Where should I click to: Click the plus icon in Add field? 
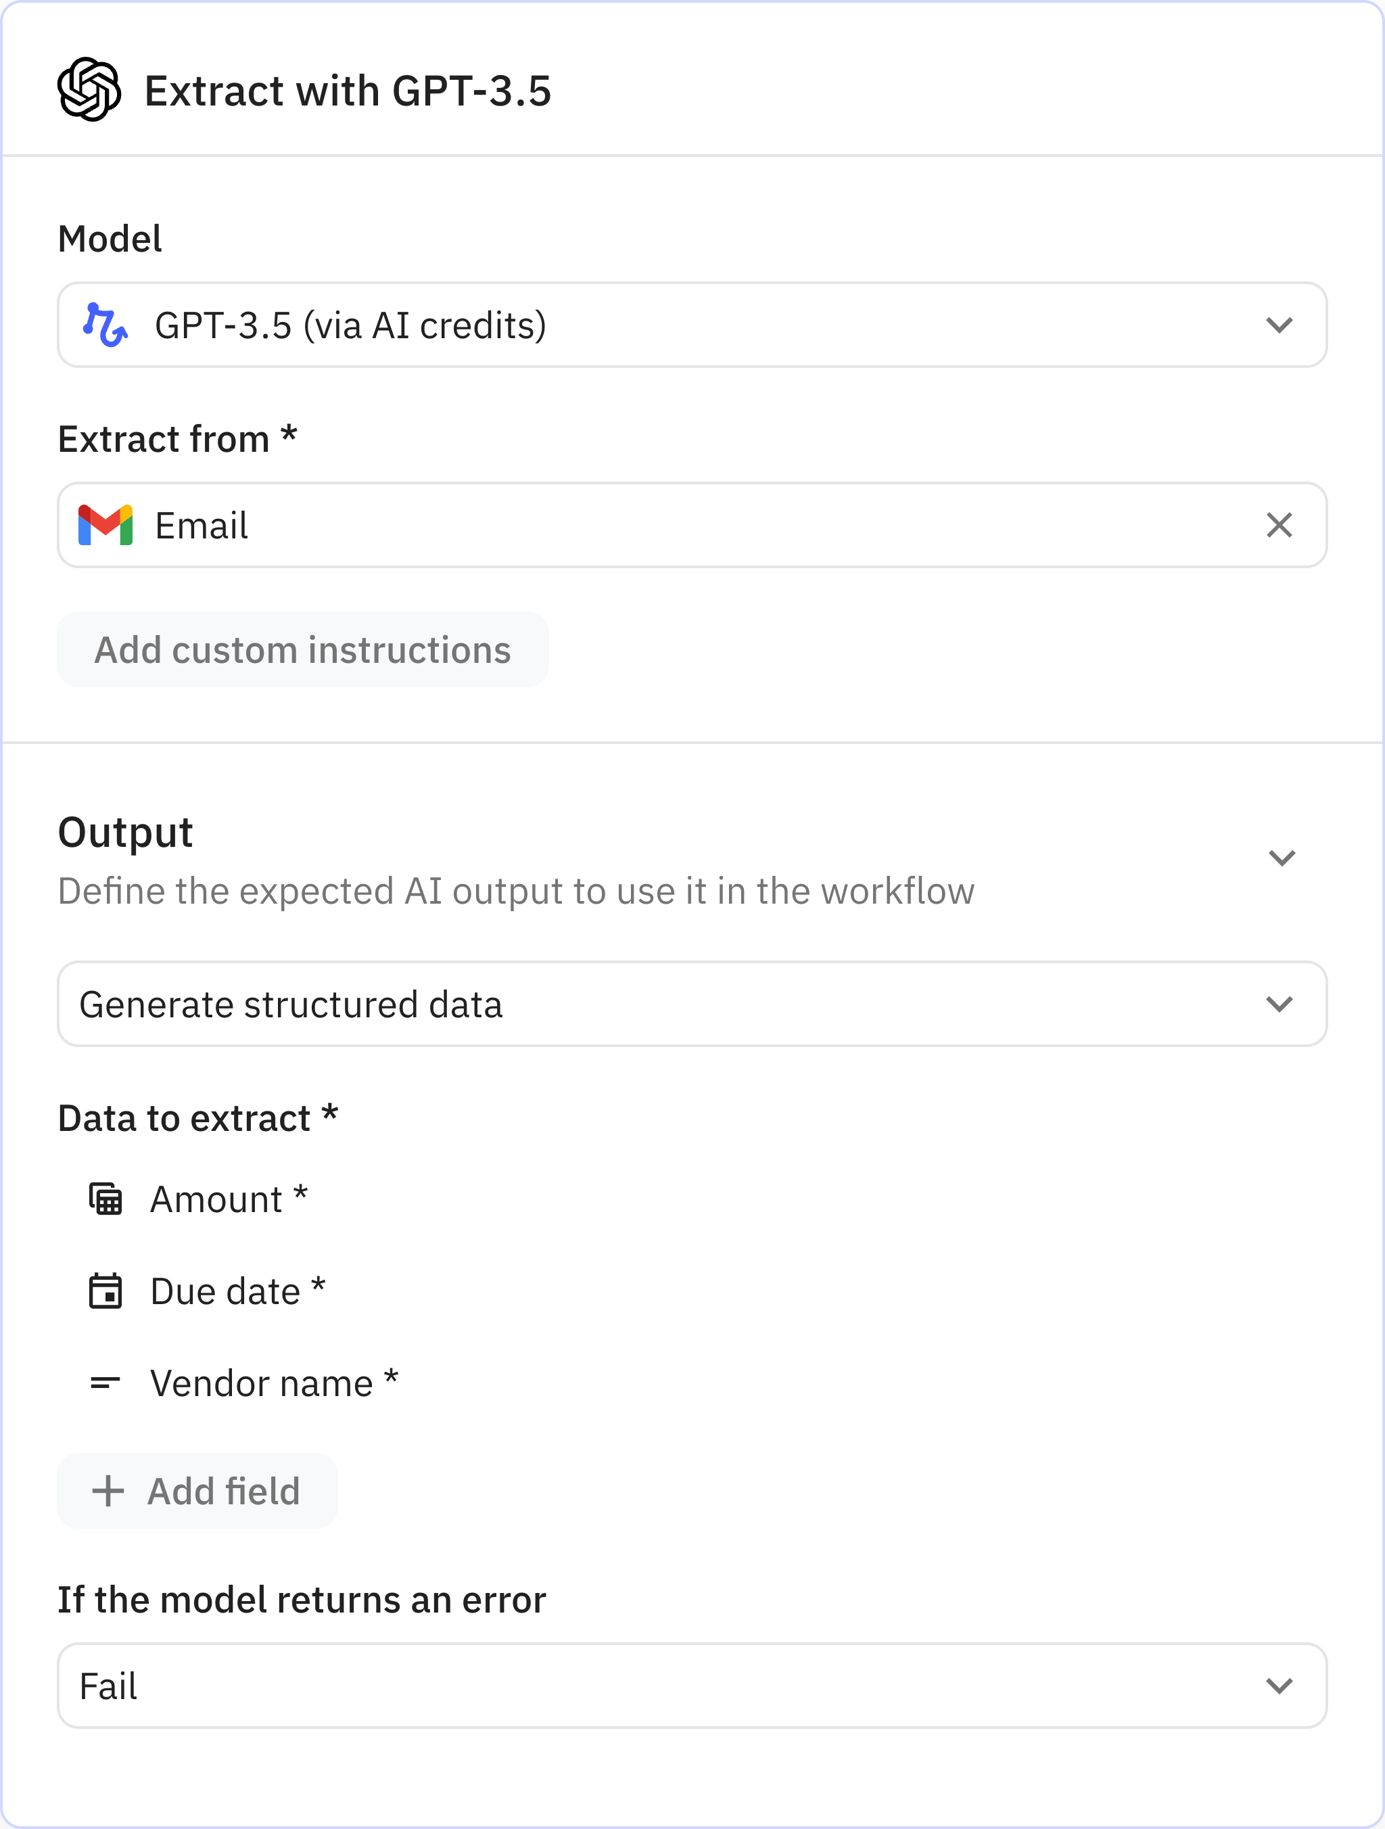(x=108, y=1491)
